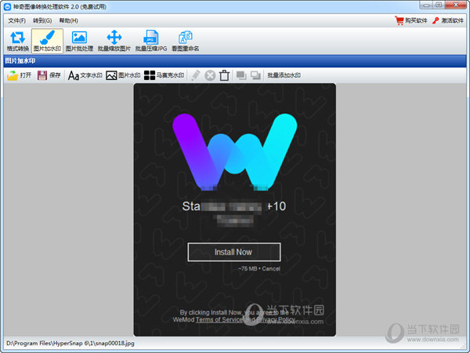
Task: Open the 批量压缩JPG compression tool
Action: 150,41
